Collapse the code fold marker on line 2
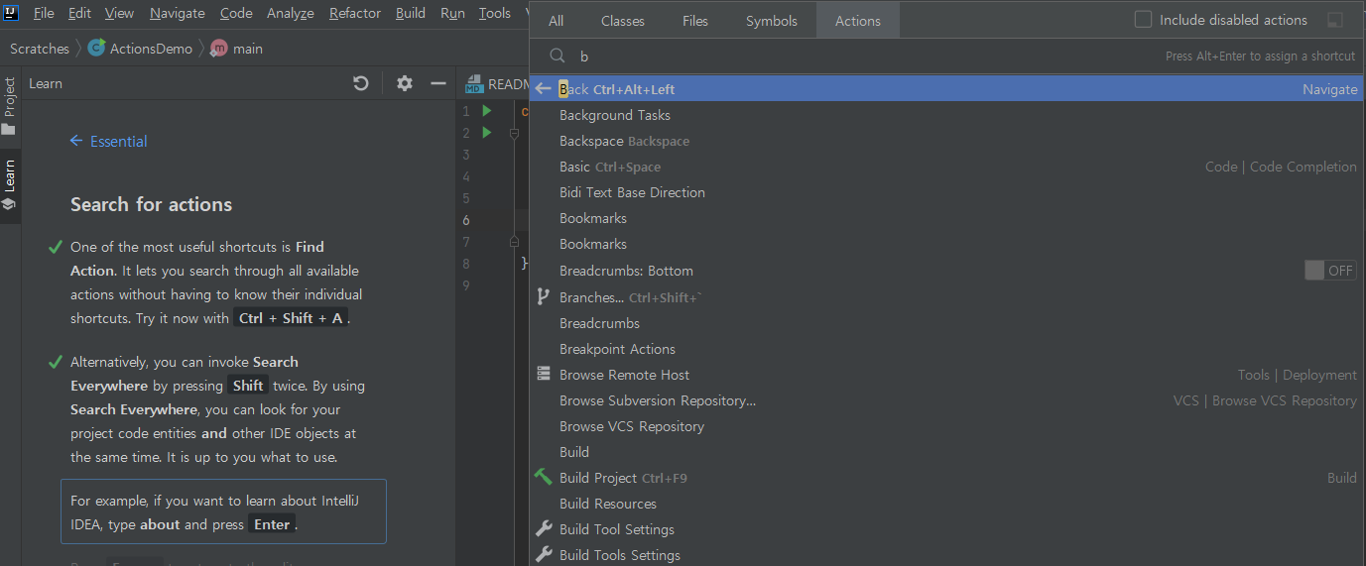This screenshot has height=566, width=1366. [x=514, y=134]
